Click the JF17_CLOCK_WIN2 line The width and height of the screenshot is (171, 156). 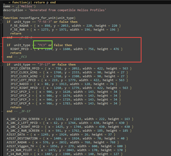(x=69, y=76)
